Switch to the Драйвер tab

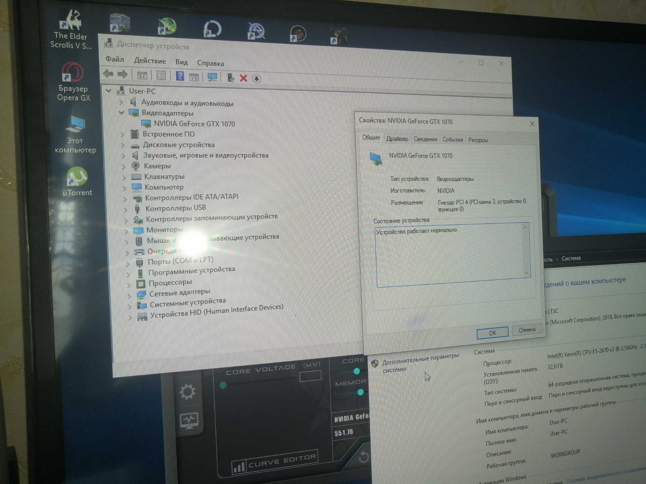[397, 139]
